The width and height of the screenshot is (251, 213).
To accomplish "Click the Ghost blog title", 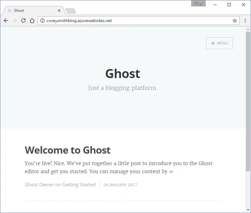I will (x=123, y=74).
